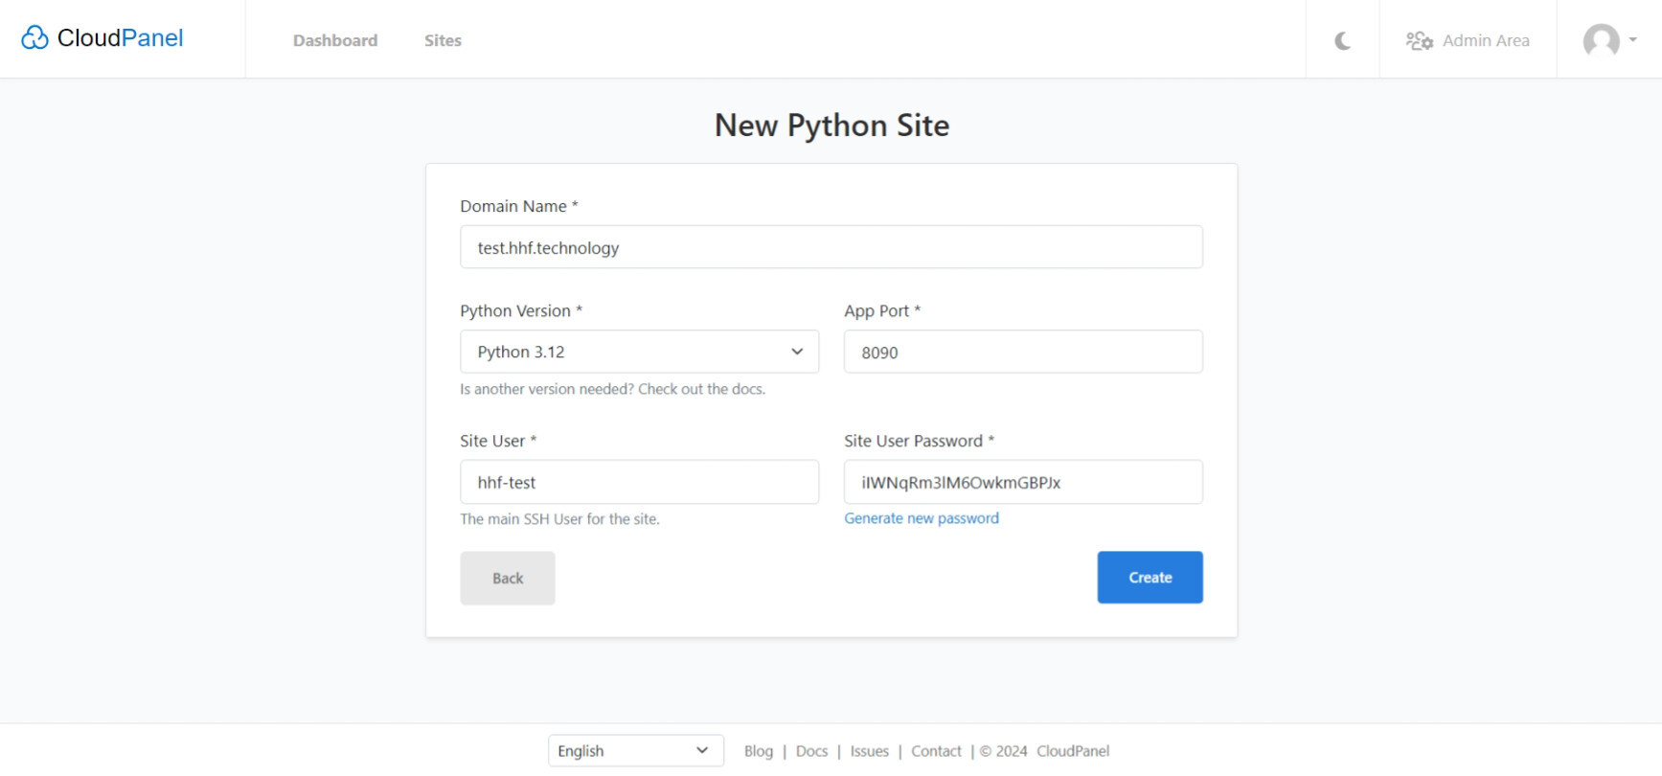Screen dimensions: 1662x776
Task: Open the Contact footer link
Action: tap(936, 751)
